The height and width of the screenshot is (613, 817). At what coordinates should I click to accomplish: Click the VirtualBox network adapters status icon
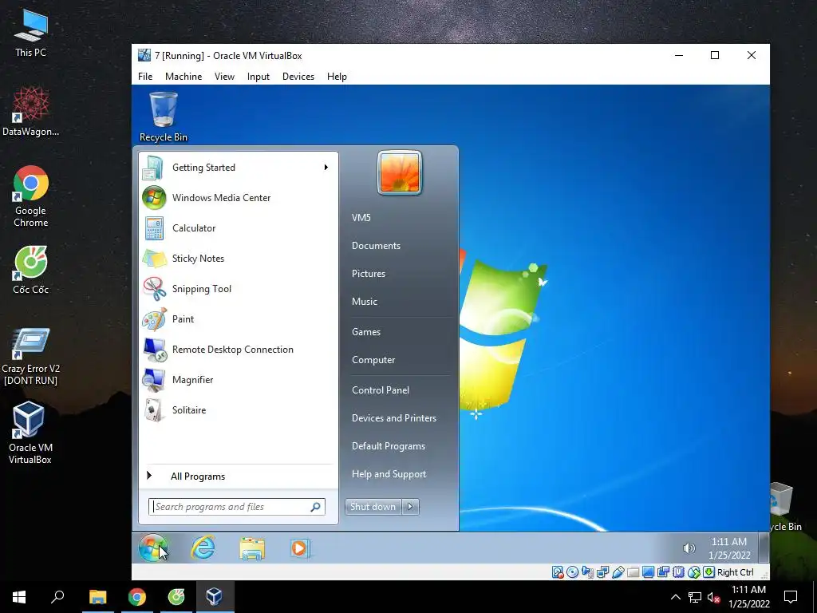(603, 572)
